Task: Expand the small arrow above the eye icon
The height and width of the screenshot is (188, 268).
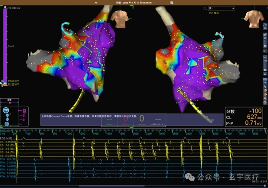Action: click(x=265, y=79)
